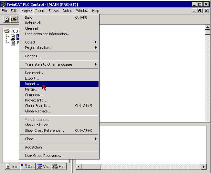
Task: Click Import in the Project menu
Action: click(59, 84)
